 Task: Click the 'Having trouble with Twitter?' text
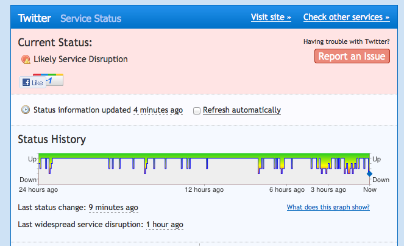pyautogui.click(x=346, y=41)
